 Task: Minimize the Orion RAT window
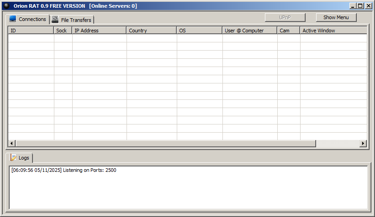pyautogui.click(x=352, y=6)
